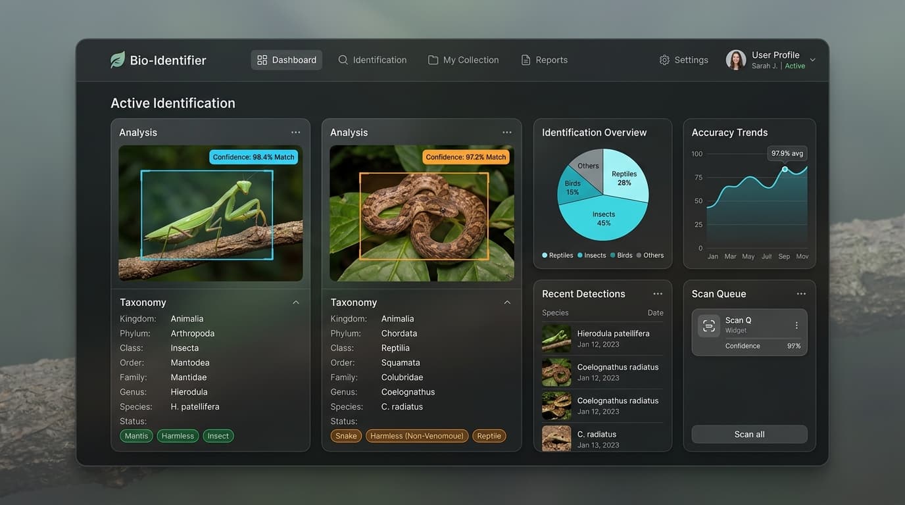Select the Snake tag
Screen dimensions: 905x505
point(346,436)
